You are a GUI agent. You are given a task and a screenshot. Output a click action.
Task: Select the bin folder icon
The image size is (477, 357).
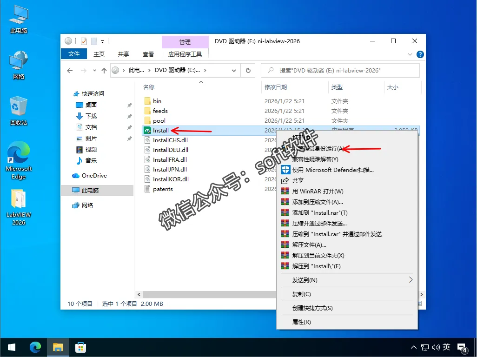click(147, 101)
